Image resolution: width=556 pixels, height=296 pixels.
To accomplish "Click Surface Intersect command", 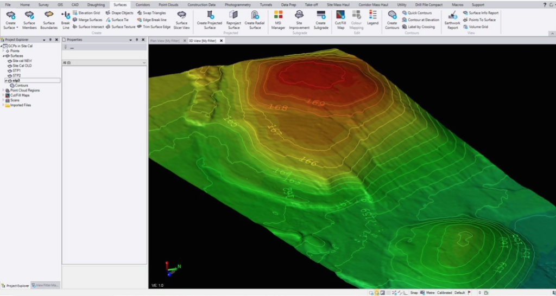I will pyautogui.click(x=89, y=27).
